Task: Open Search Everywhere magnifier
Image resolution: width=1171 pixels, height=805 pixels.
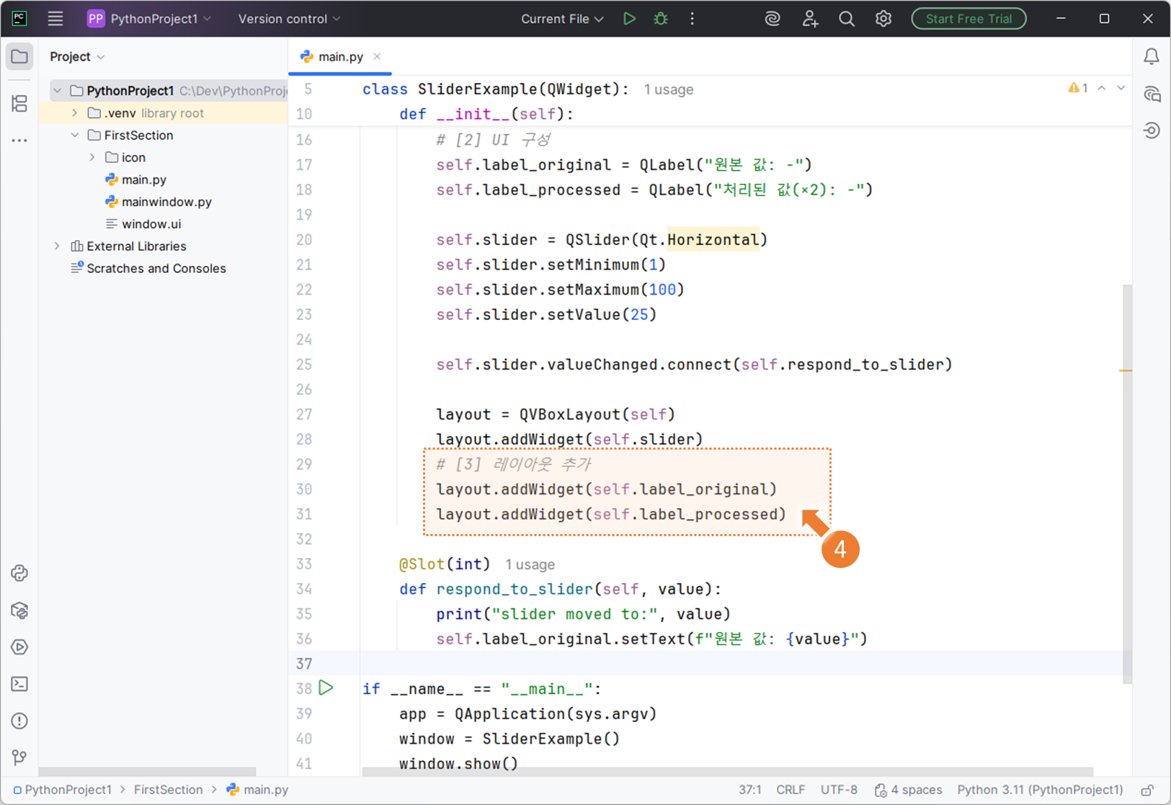Action: pos(847,19)
